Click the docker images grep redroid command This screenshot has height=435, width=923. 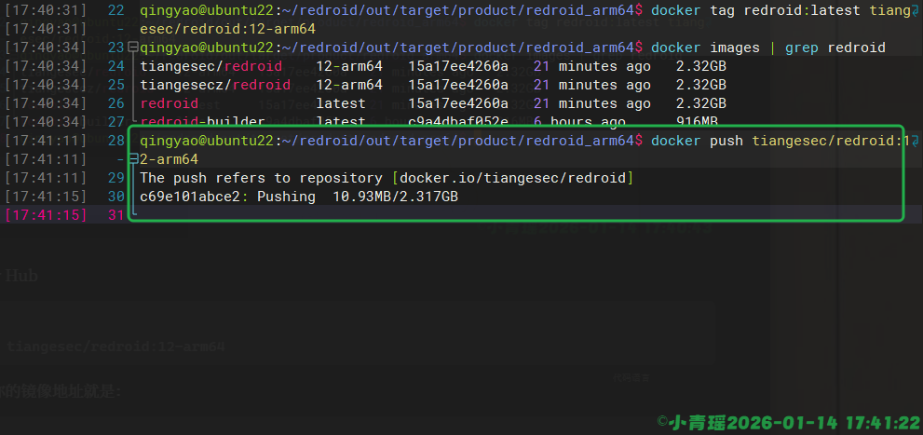[x=768, y=48]
